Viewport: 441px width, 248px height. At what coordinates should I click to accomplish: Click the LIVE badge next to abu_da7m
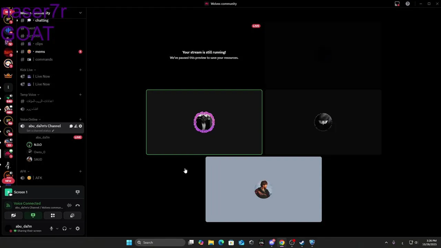78,137
